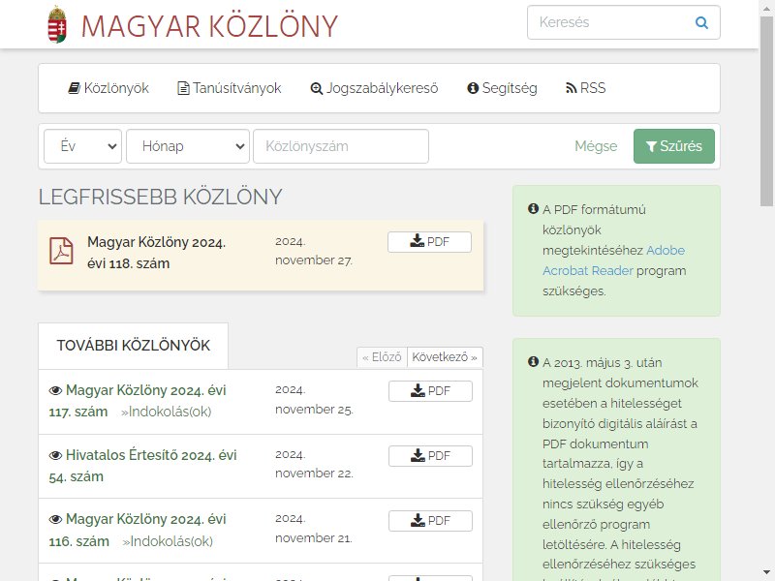Click the vertical page scrollbar thumb
The width and height of the screenshot is (775, 581).
point(767,110)
